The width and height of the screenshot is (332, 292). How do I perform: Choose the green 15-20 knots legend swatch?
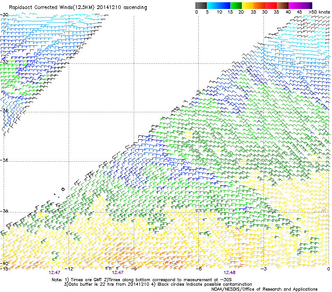point(236,5)
